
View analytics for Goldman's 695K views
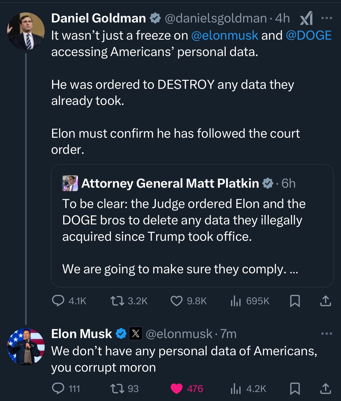[236, 301]
